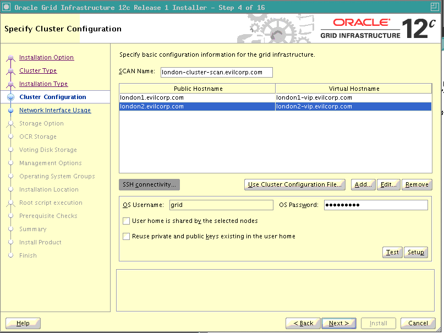Click the window menu icon in title bar

pyautogui.click(x=7, y=7)
